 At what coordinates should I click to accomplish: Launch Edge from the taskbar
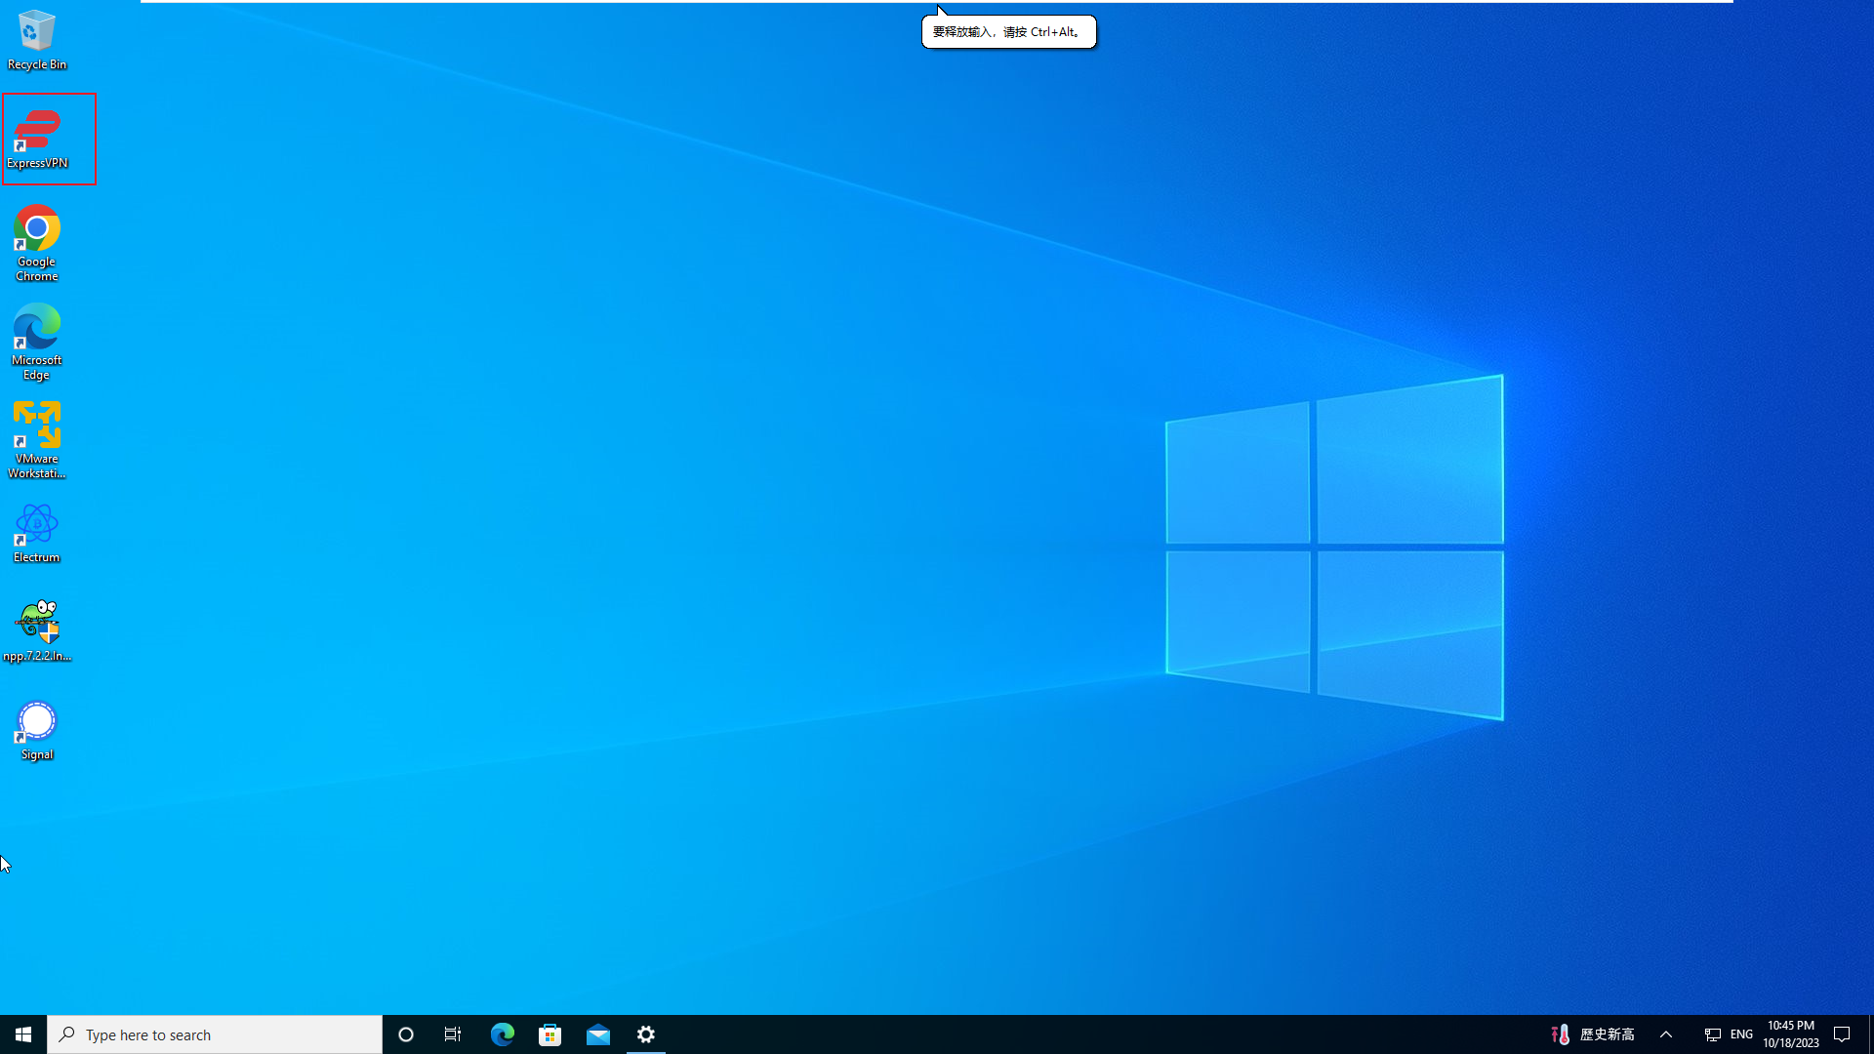(x=502, y=1034)
